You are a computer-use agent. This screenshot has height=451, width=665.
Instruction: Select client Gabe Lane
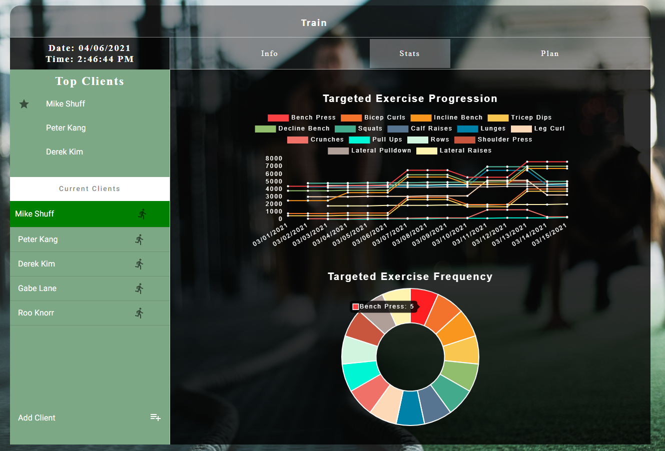90,288
